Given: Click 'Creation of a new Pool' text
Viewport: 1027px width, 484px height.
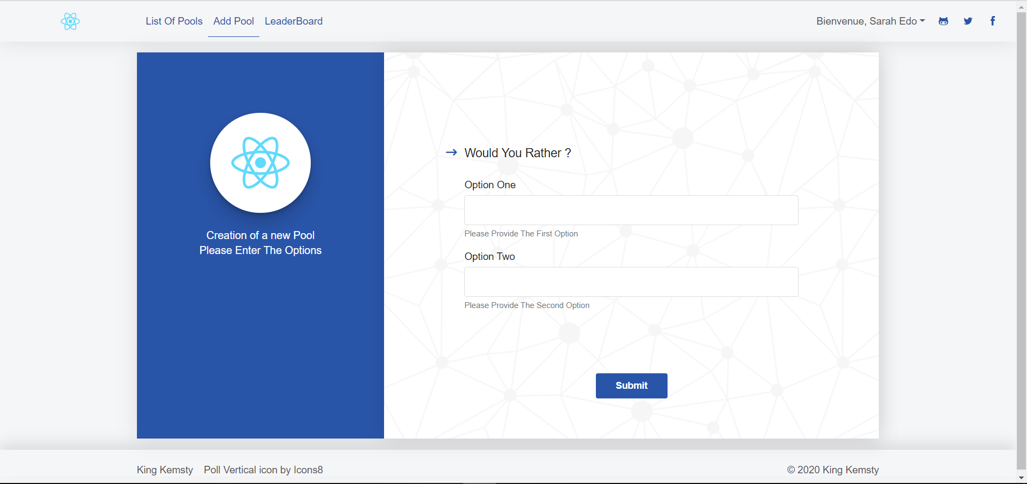Looking at the screenshot, I should coord(260,235).
